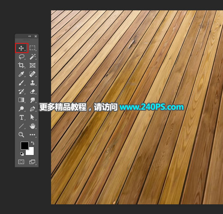Activate the Crop tool
Screen dimensions: 223x214
pyautogui.click(x=21, y=65)
